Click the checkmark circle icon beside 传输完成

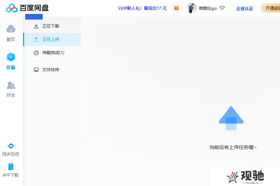[x=36, y=53]
